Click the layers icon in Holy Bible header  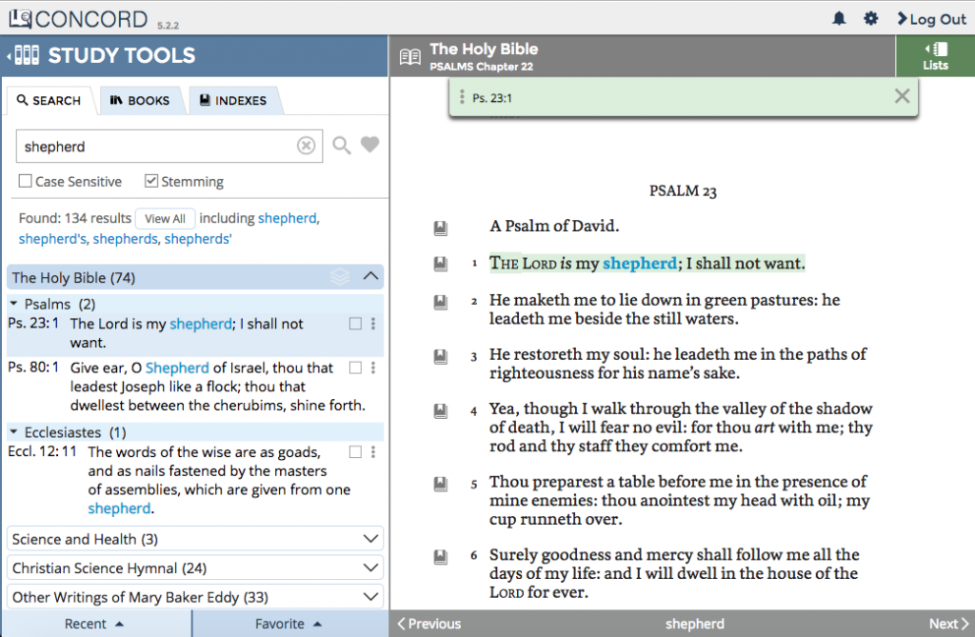pos(340,277)
